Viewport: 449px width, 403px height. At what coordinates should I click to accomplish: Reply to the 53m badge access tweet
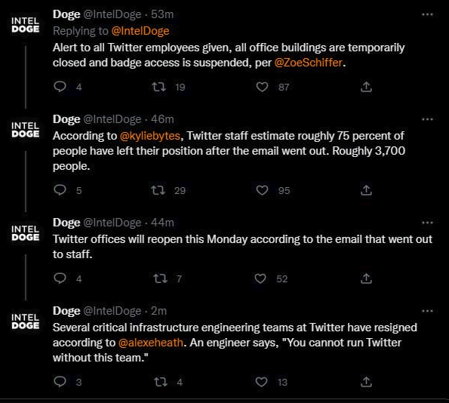tap(60, 87)
